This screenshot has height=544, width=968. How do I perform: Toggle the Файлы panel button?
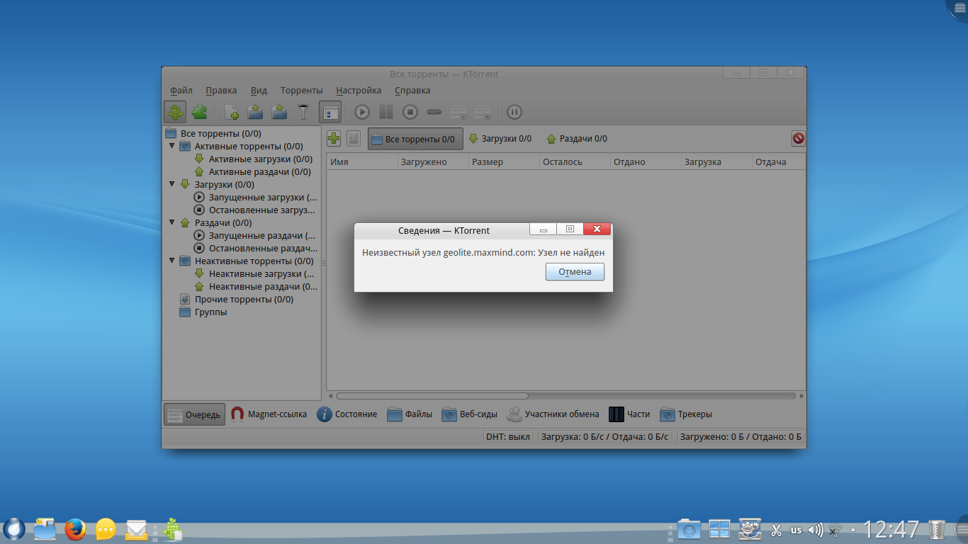[x=410, y=414]
